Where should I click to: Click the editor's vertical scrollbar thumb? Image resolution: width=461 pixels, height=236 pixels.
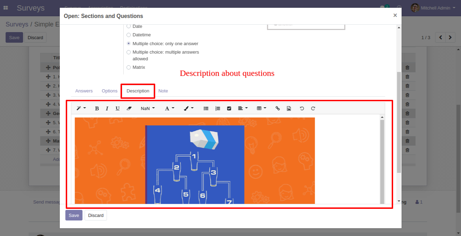[x=382, y=162]
